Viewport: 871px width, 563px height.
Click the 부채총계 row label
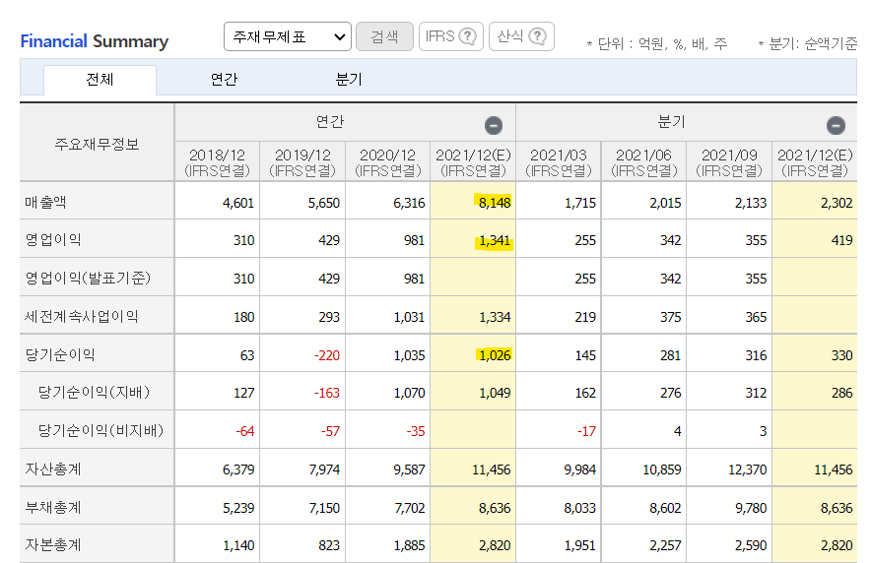53,507
